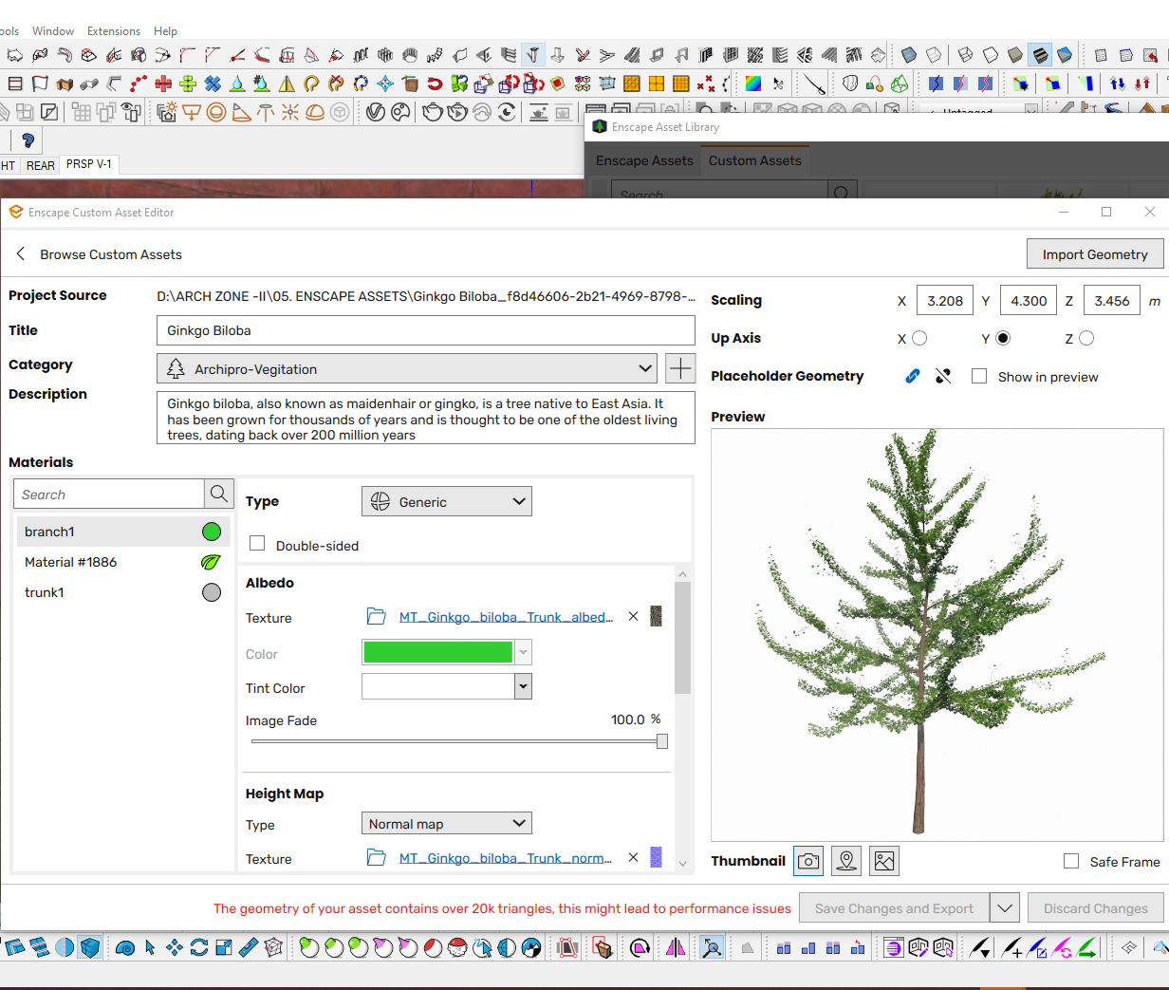Viewport: 1169px width, 990px height.
Task: Browse for the Albedo texture folder icon
Action: click(377, 617)
